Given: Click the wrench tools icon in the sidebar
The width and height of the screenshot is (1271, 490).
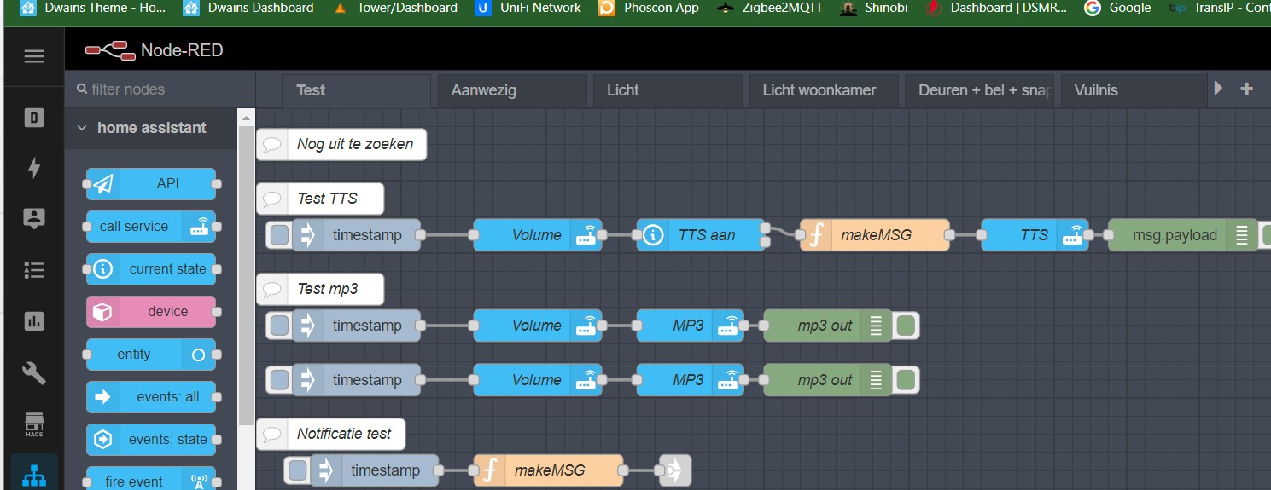Looking at the screenshot, I should pos(34,372).
